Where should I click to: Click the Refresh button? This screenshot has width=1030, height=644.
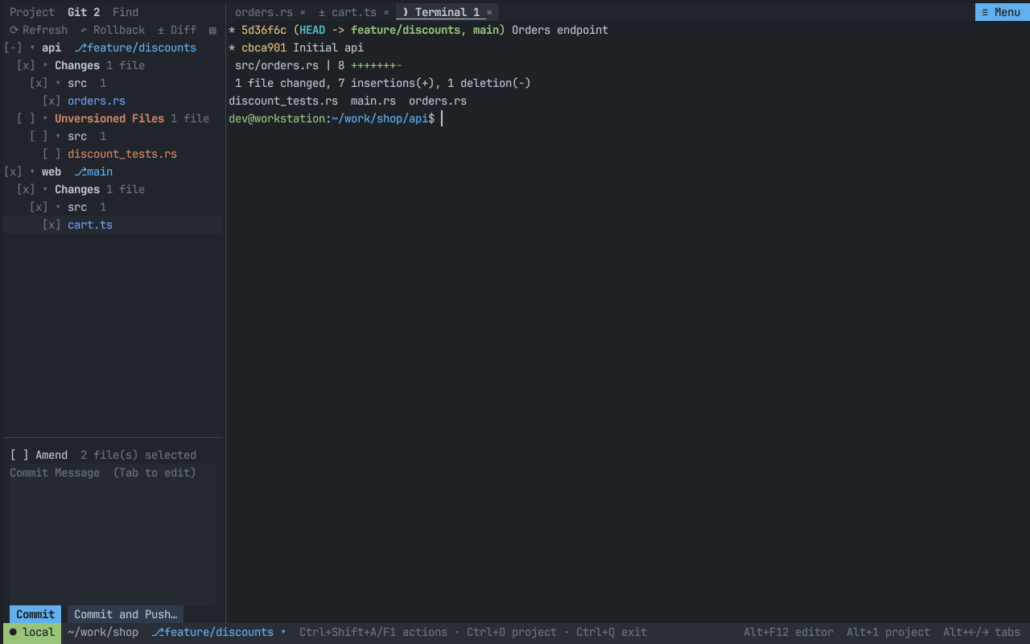click(39, 30)
